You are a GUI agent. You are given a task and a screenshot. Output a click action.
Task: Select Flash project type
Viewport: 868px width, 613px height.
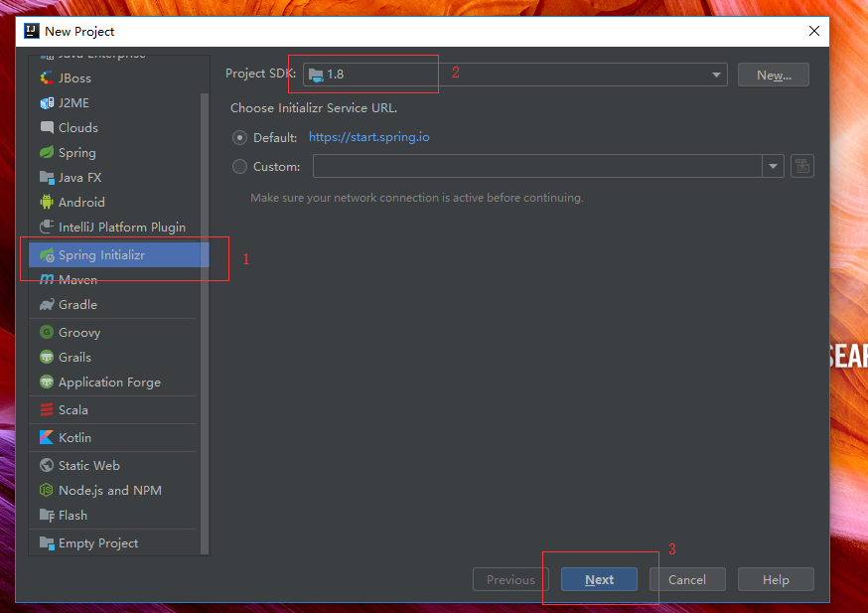click(119, 515)
